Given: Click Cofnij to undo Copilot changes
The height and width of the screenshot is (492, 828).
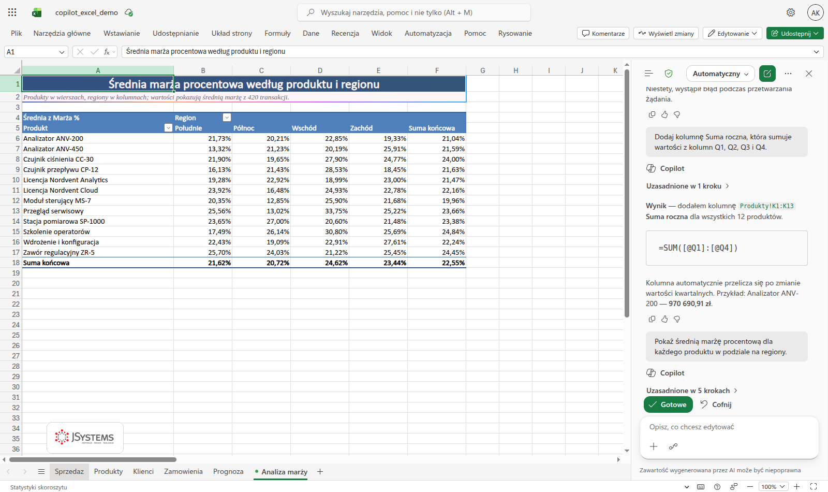Looking at the screenshot, I should 716,404.
